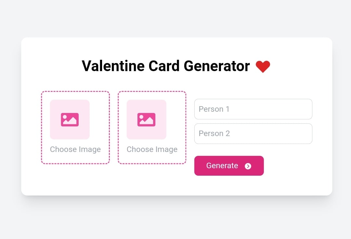351x239 pixels.
Task: Click the "Valentine Card Generator" heading
Action: tap(166, 66)
